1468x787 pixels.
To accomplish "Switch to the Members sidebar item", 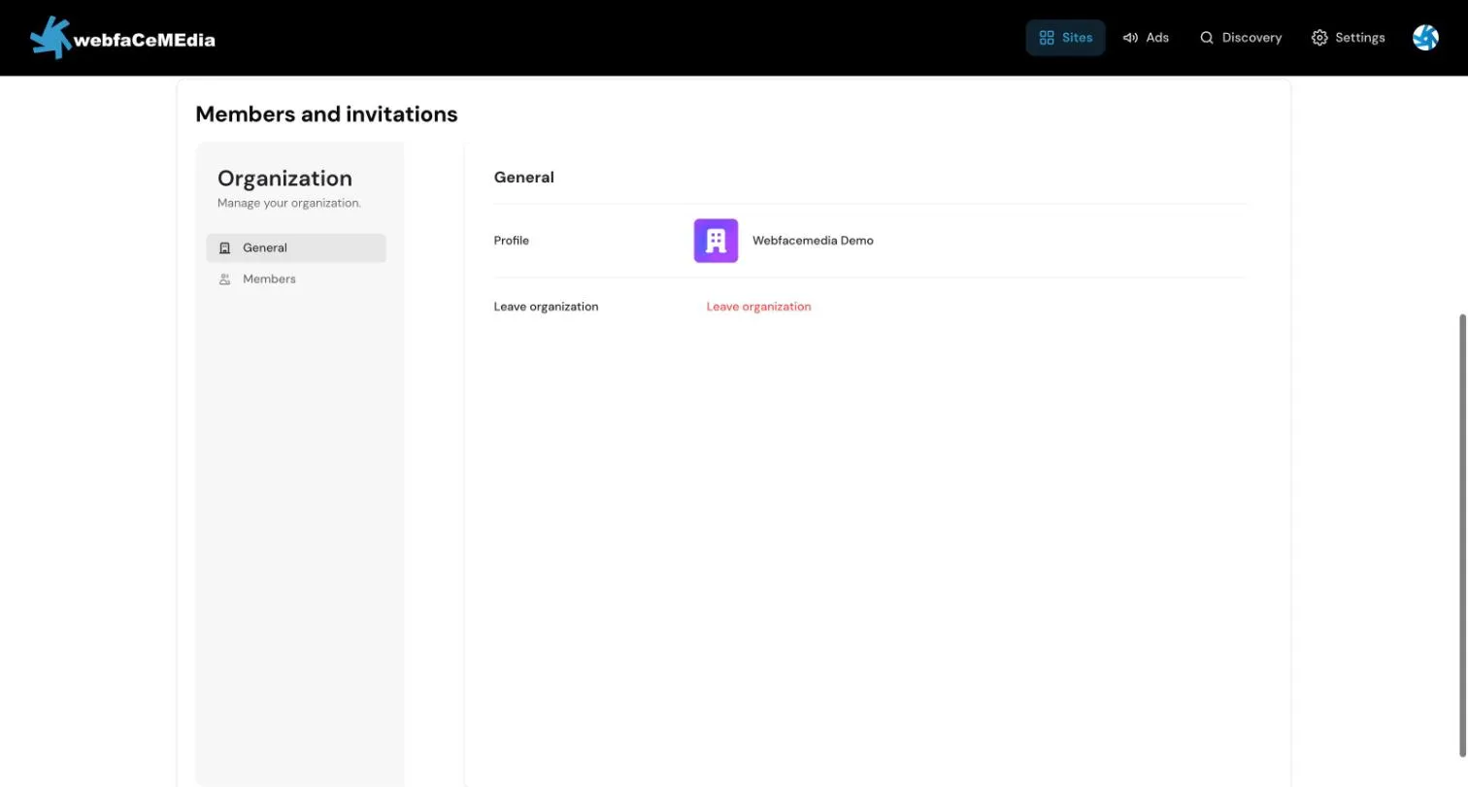I will [x=296, y=279].
